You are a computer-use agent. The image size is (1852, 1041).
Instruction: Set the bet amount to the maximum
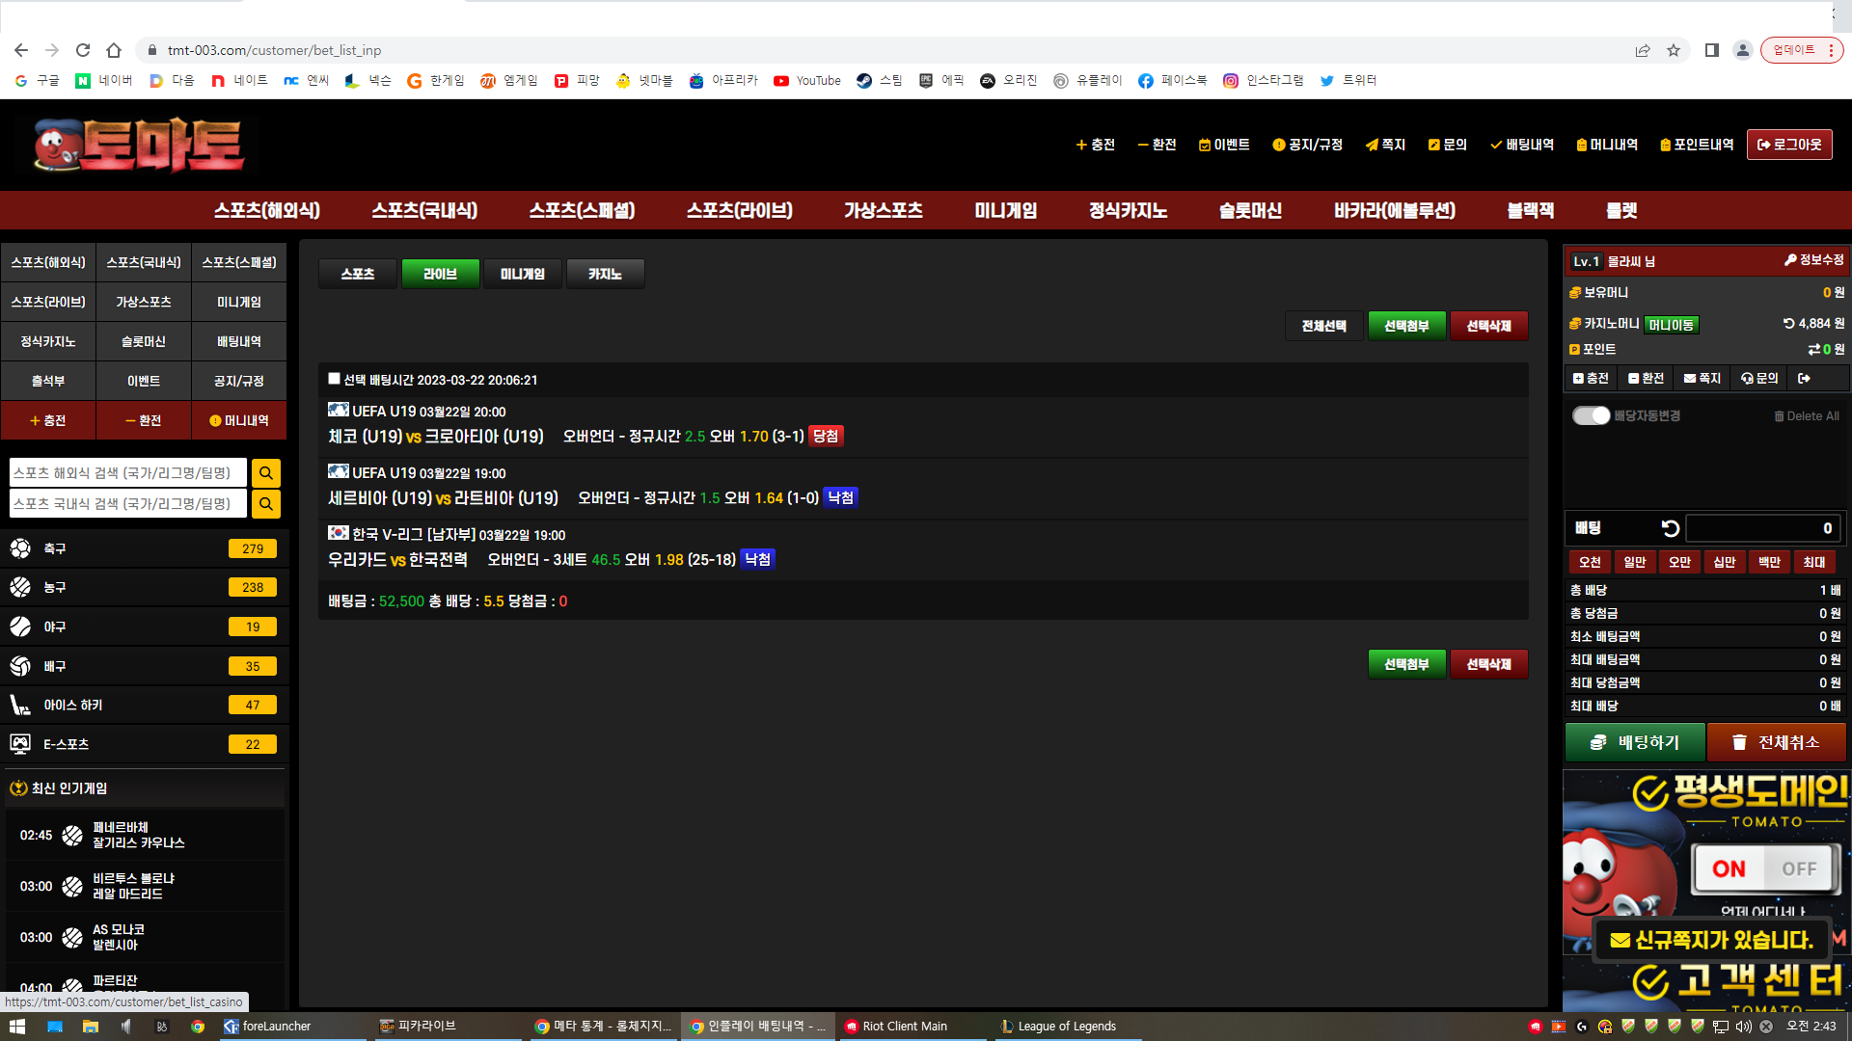tap(1814, 562)
